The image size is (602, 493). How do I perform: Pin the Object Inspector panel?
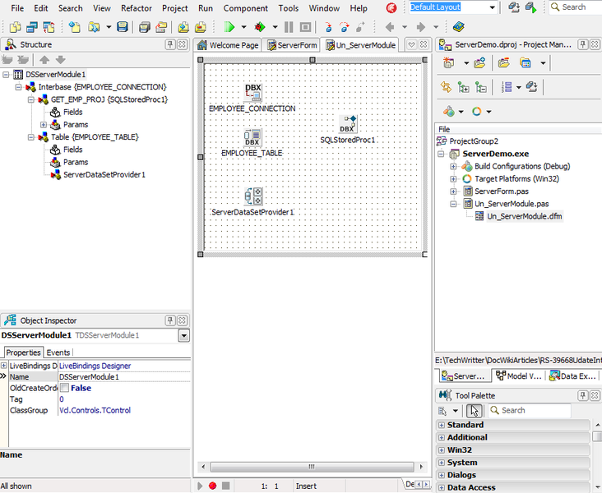(x=170, y=320)
